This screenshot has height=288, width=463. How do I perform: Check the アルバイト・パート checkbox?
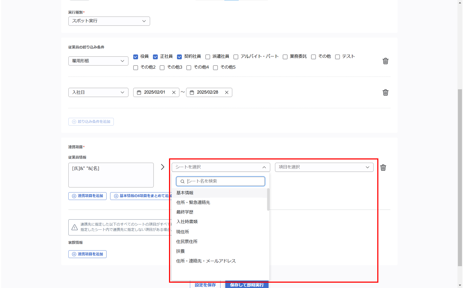236,57
